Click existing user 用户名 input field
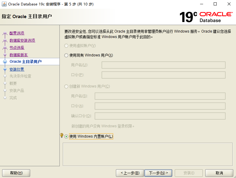 pyautogui.click(x=163, y=65)
